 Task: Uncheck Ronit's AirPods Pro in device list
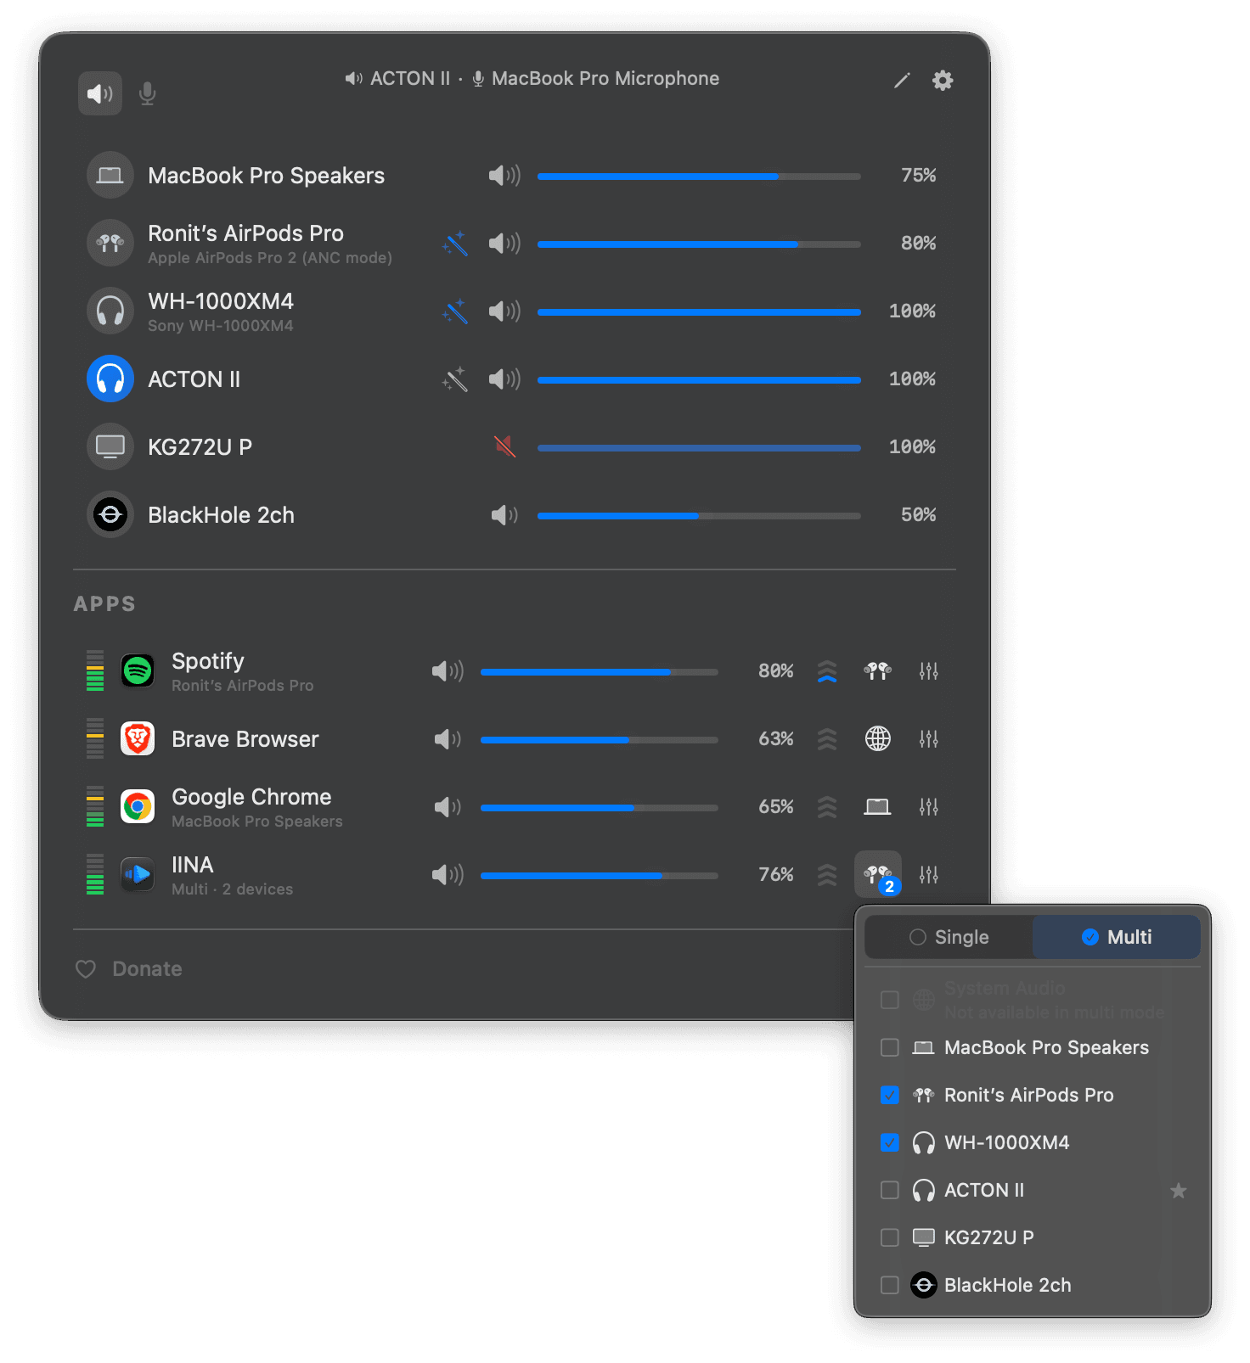pos(890,1095)
